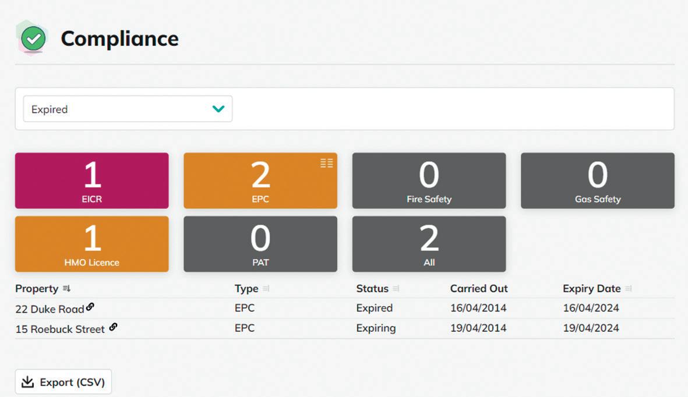Click the link icon beside 15 Roebuck Street

(x=113, y=327)
